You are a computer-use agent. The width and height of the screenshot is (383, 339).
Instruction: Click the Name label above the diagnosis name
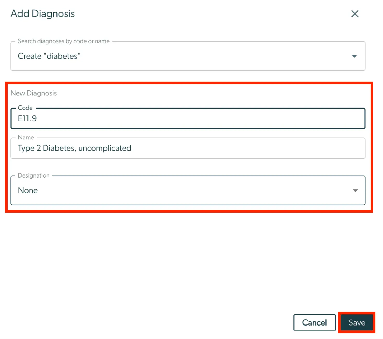coord(26,137)
